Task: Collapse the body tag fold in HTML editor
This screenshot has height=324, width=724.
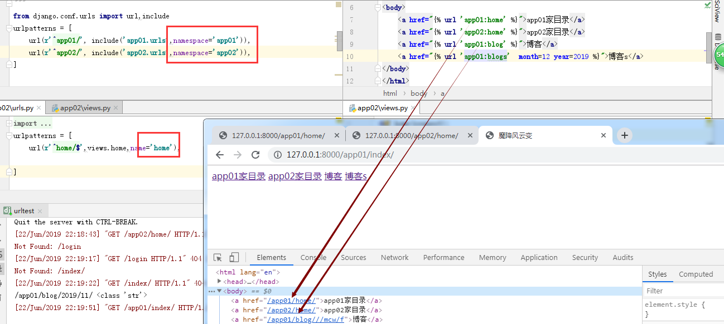Action: click(x=379, y=7)
